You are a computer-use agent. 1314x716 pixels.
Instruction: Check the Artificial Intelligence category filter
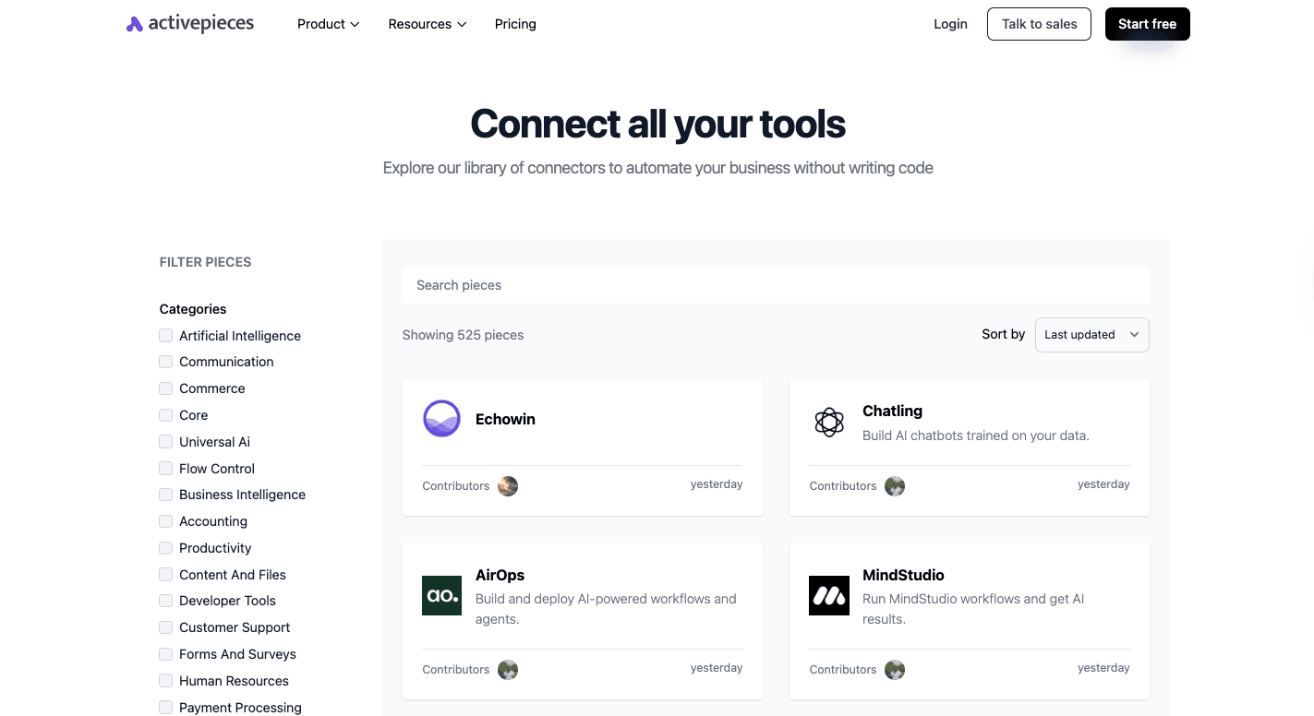click(165, 335)
